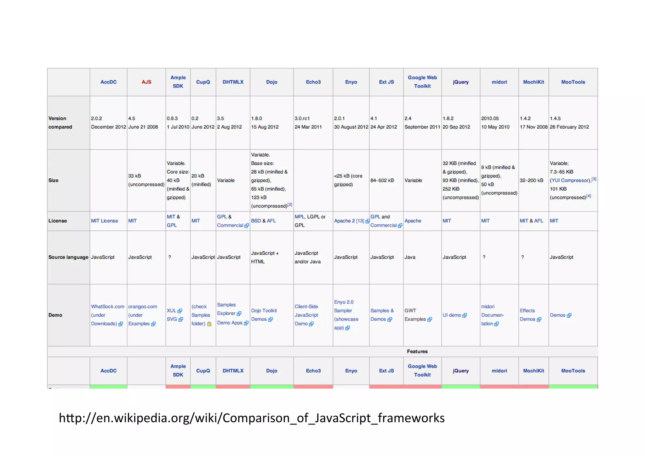The width and height of the screenshot is (645, 456).
Task: Click CupQ in the top header row
Action: [203, 82]
